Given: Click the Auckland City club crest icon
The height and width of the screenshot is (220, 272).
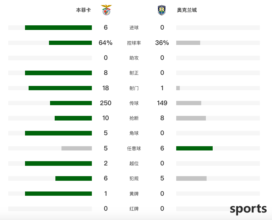Looking at the screenshot, I should [x=162, y=10].
